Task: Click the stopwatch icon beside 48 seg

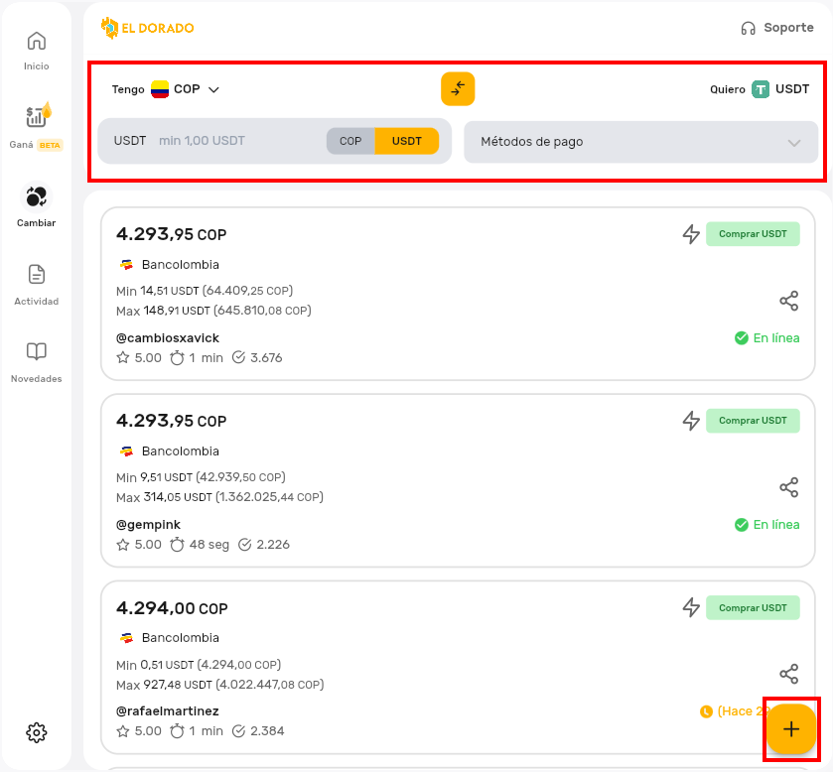Action: (x=177, y=544)
